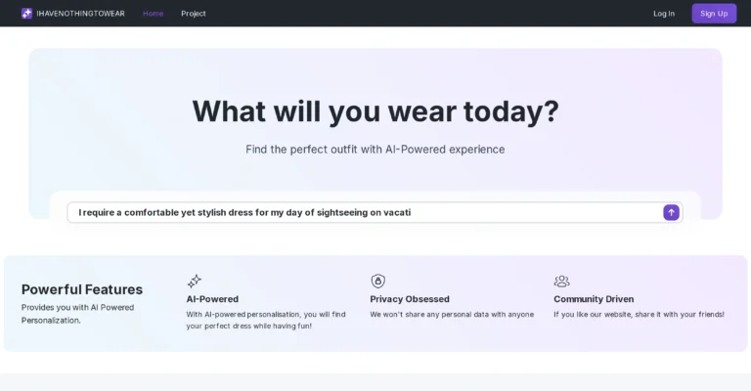Click the Community Driven people icon

click(x=561, y=282)
